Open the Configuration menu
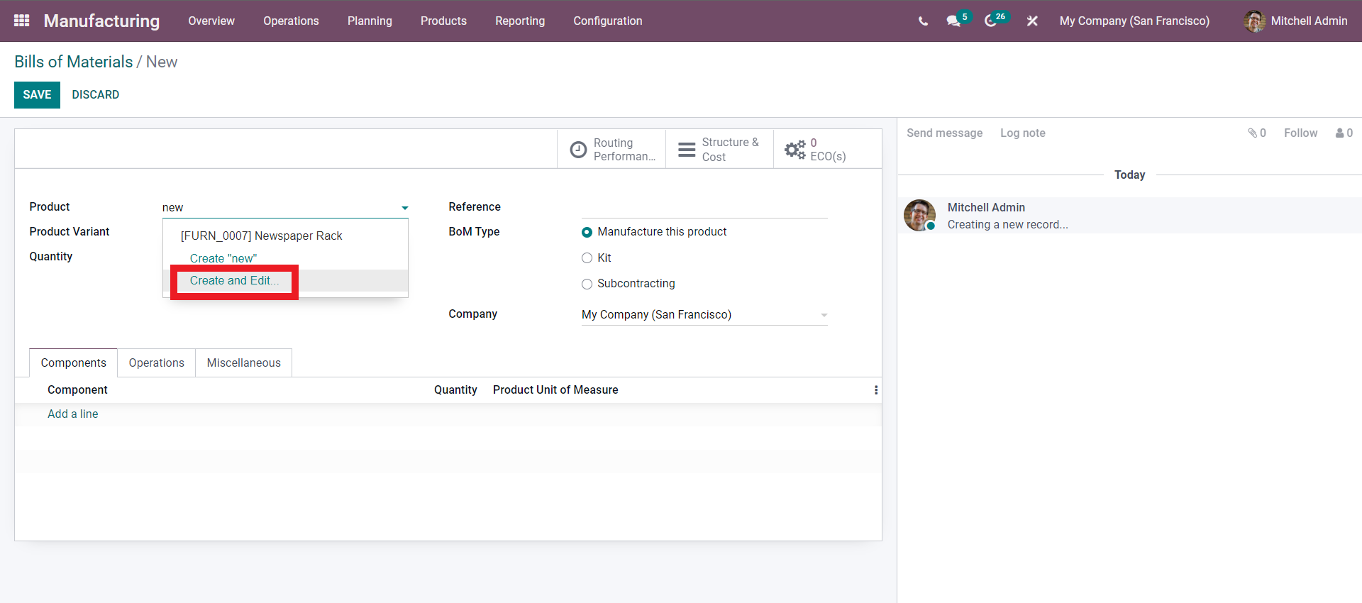Viewport: 1362px width, 603px height. click(x=607, y=21)
